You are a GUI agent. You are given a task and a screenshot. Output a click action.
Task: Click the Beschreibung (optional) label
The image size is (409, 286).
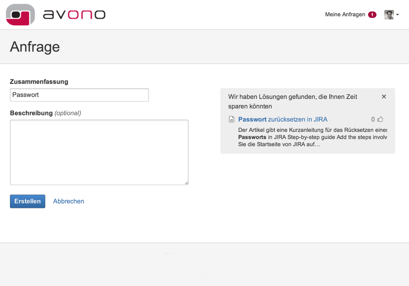(45, 113)
